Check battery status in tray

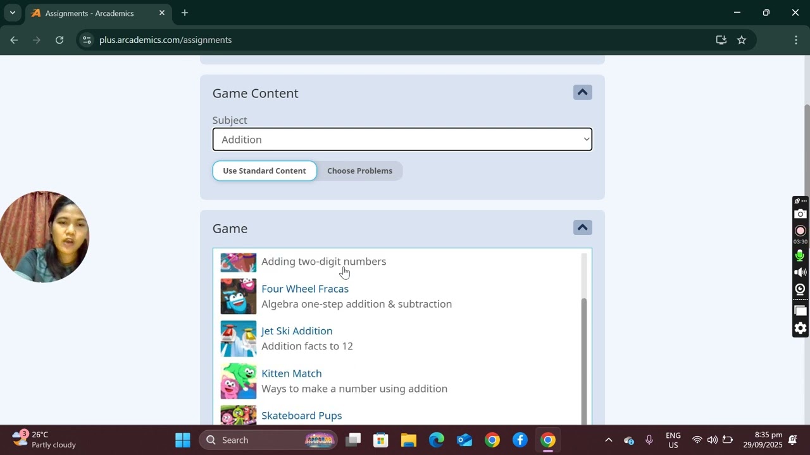pos(728,440)
